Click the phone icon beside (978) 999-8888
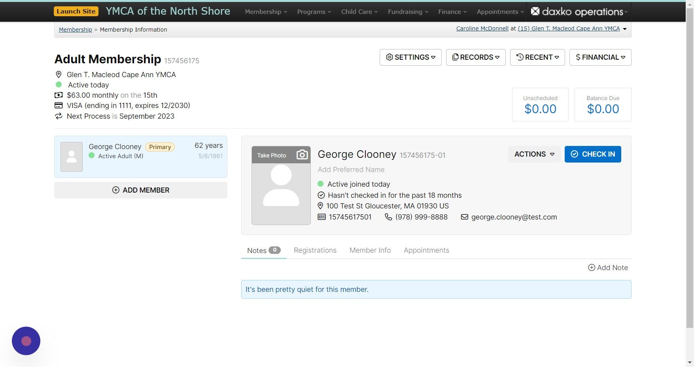Viewport: 694px width, 367px height. tap(388, 217)
